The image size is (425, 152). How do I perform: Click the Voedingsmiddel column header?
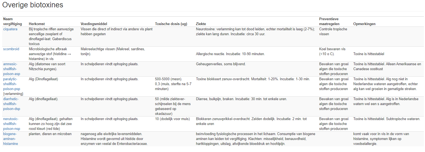(94, 24)
